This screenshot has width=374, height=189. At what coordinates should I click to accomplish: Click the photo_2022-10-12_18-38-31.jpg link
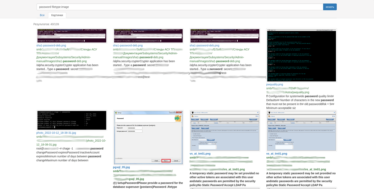click(x=56, y=133)
